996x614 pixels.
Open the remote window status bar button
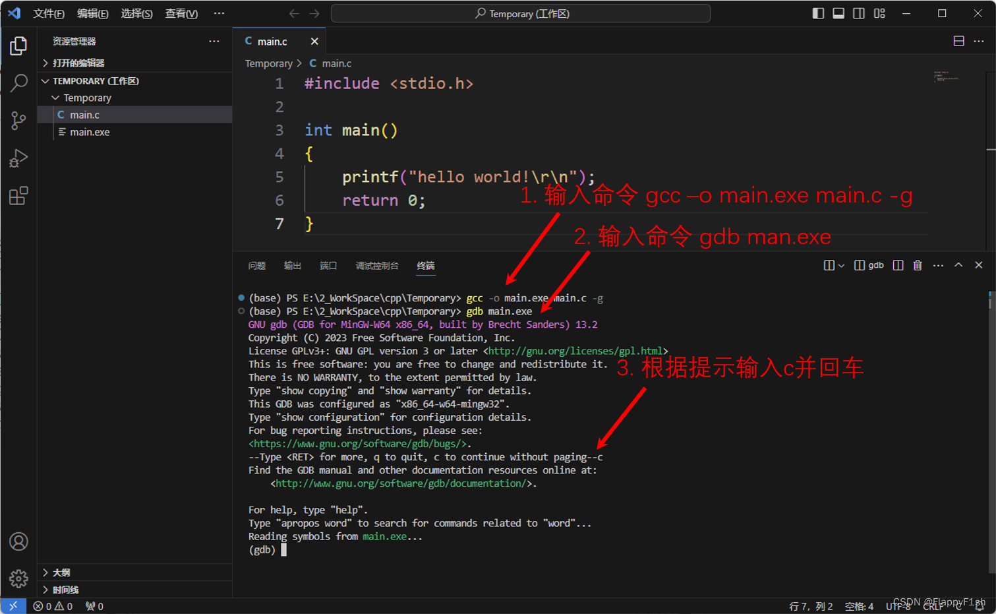(13, 606)
